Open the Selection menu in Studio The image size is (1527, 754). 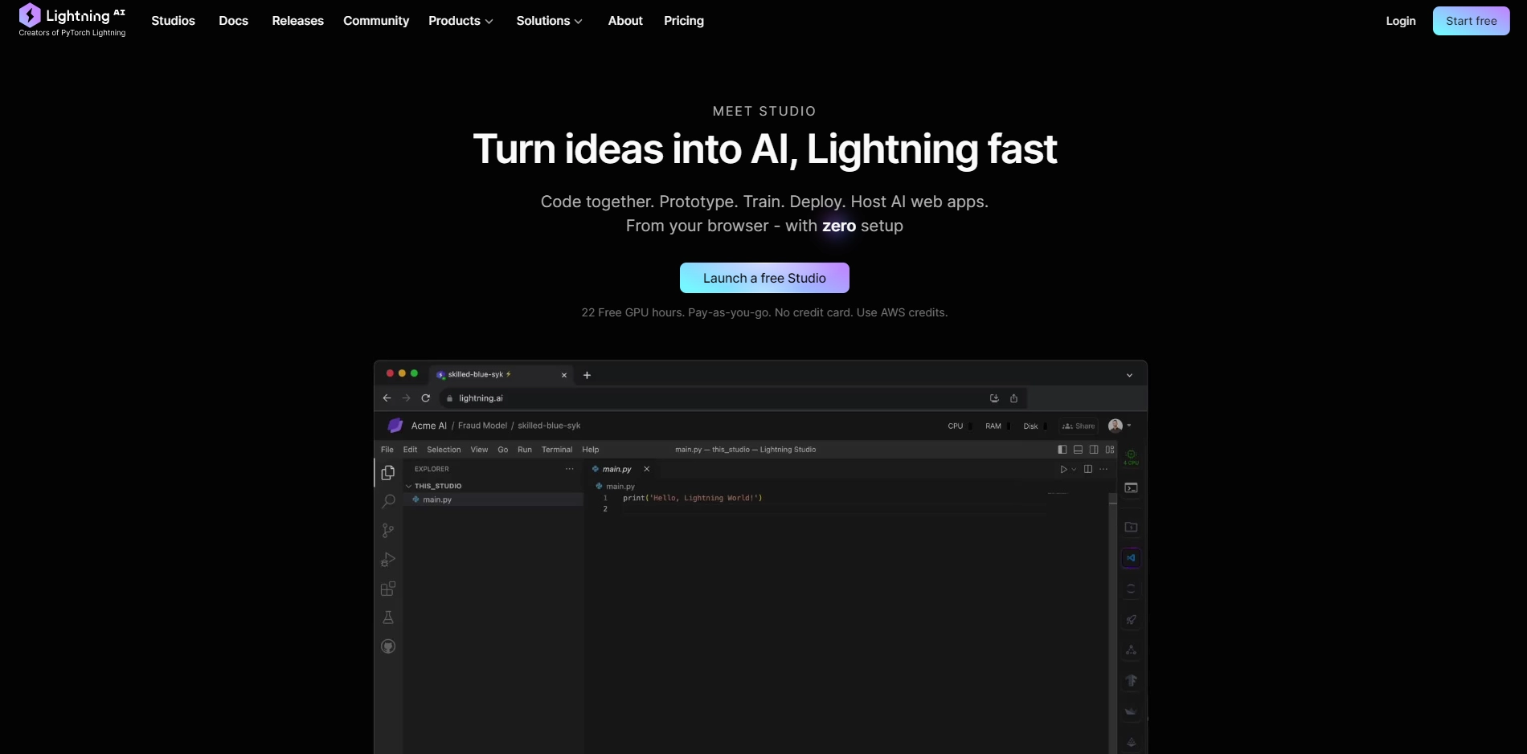click(x=444, y=450)
